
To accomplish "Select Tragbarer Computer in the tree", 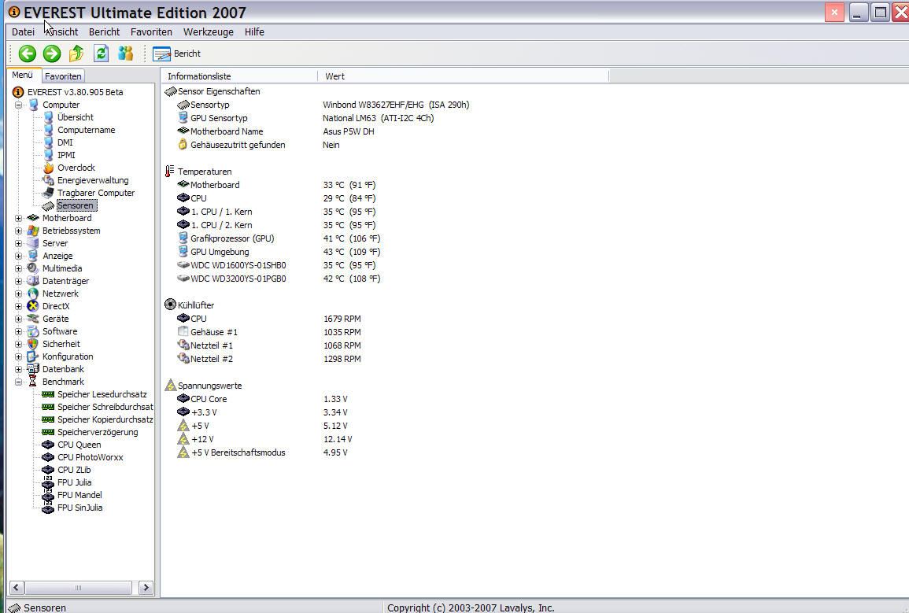I will click(96, 193).
